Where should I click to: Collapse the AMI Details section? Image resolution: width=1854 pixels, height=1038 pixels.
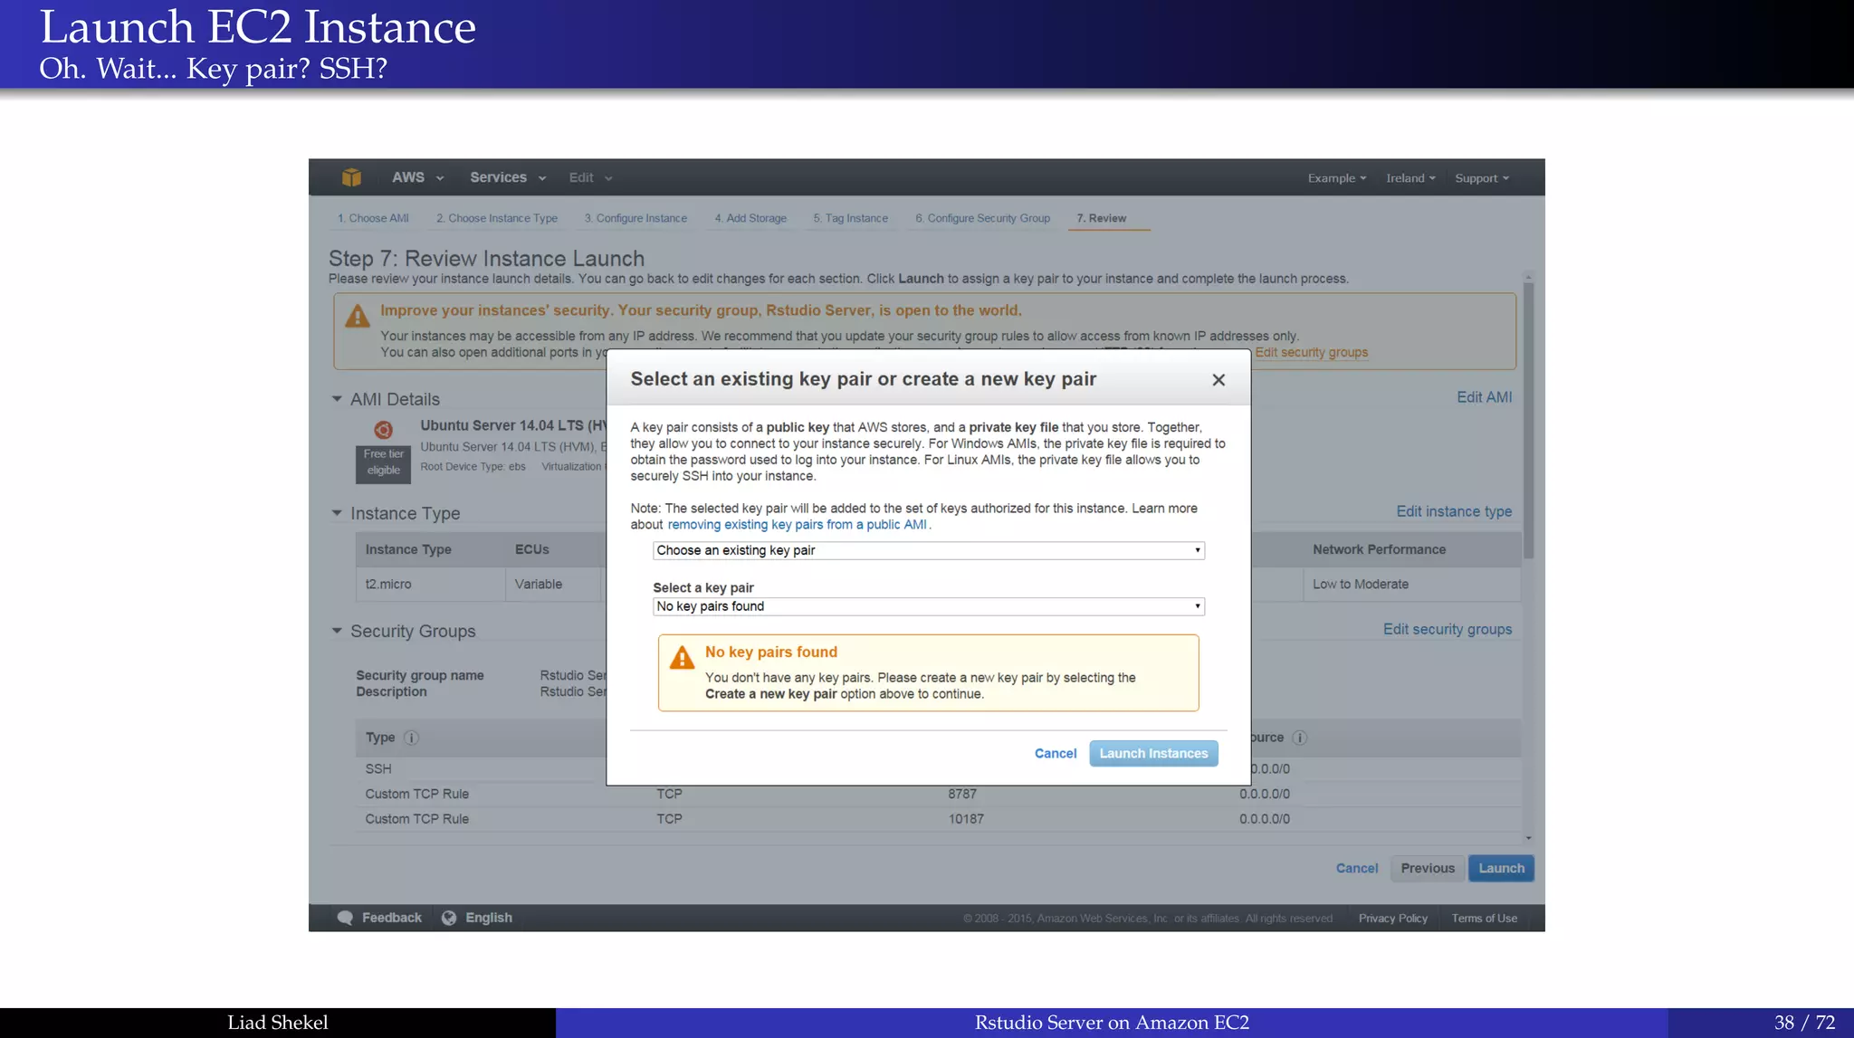point(337,399)
